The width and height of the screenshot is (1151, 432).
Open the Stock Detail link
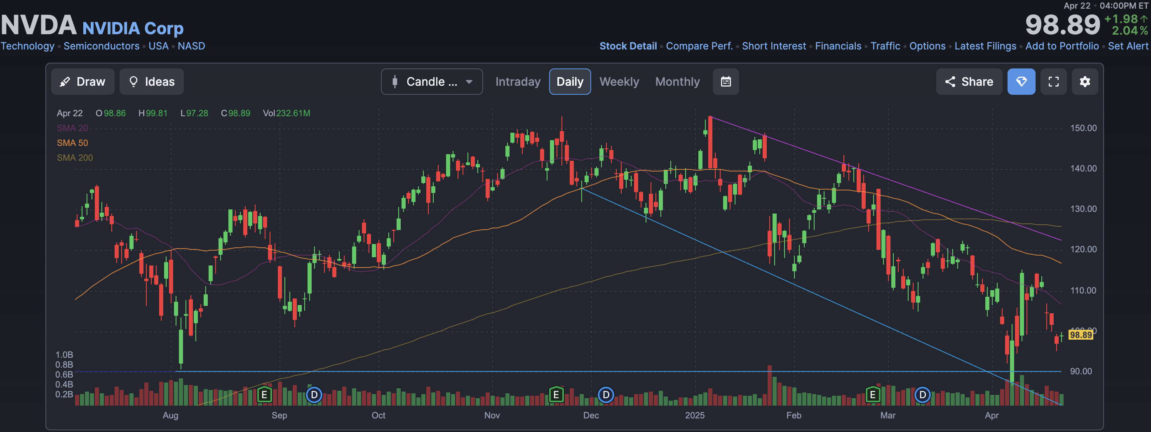pyautogui.click(x=628, y=46)
